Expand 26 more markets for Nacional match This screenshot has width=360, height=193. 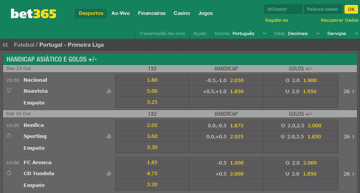(349, 91)
